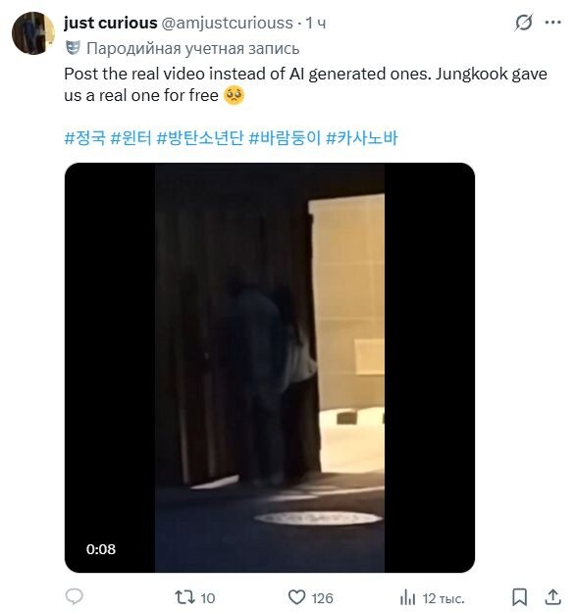
Task: Repost this tweet via retweet icon
Action: [184, 597]
